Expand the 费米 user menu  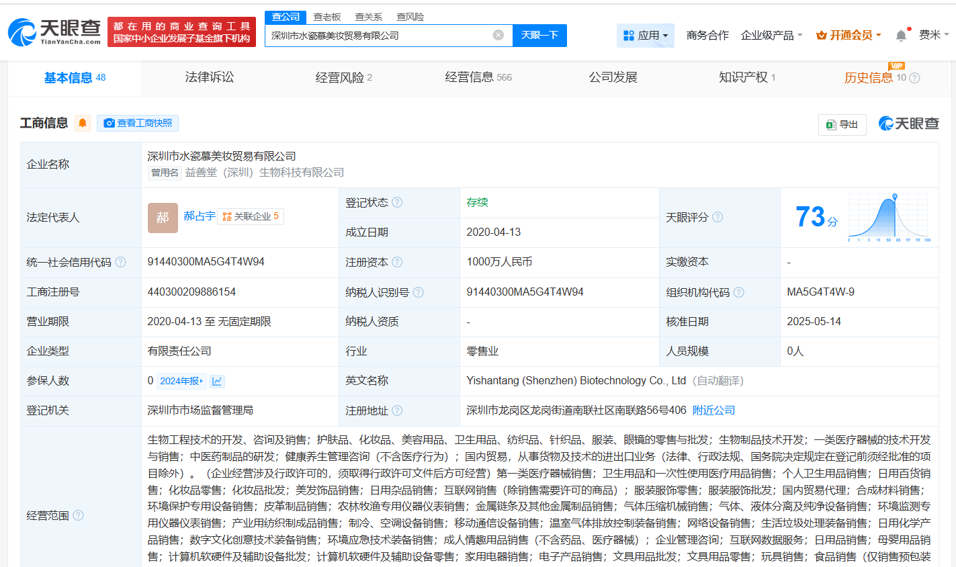point(934,35)
